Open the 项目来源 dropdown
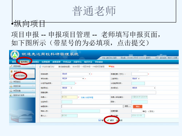Screen dimensions: 182x136 [76, 74]
